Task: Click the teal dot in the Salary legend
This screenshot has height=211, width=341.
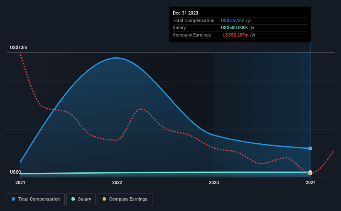Action: (73, 199)
